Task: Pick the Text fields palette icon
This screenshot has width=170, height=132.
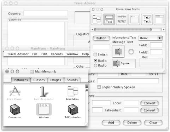Action: [109, 19]
